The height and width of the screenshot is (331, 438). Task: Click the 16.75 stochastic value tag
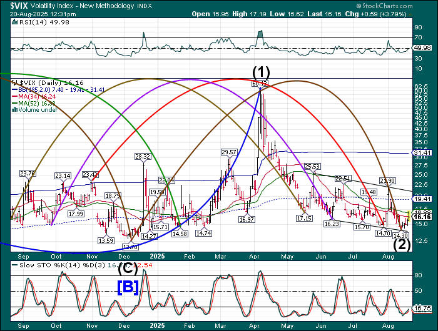(x=423, y=308)
